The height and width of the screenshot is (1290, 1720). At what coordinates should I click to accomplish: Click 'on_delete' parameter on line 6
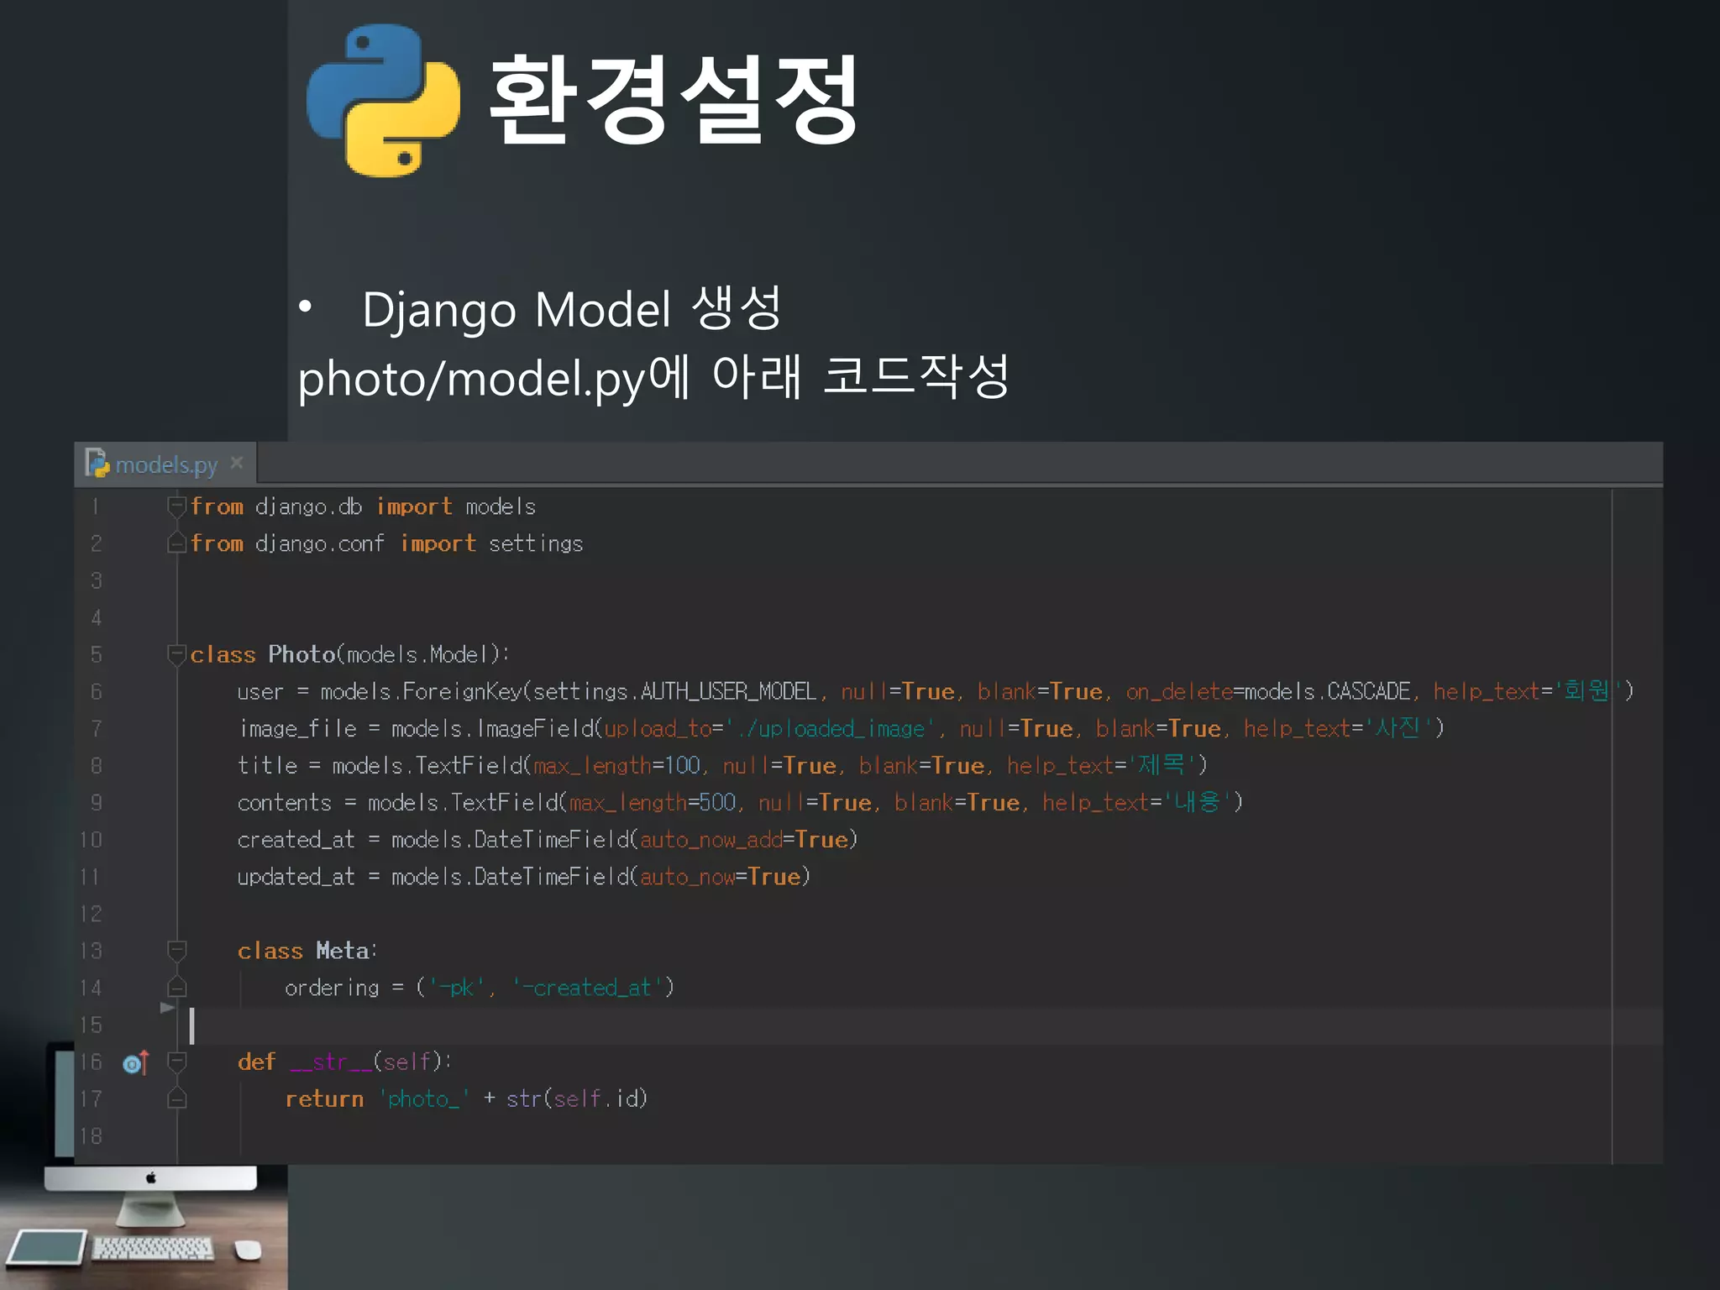pyautogui.click(x=1179, y=692)
